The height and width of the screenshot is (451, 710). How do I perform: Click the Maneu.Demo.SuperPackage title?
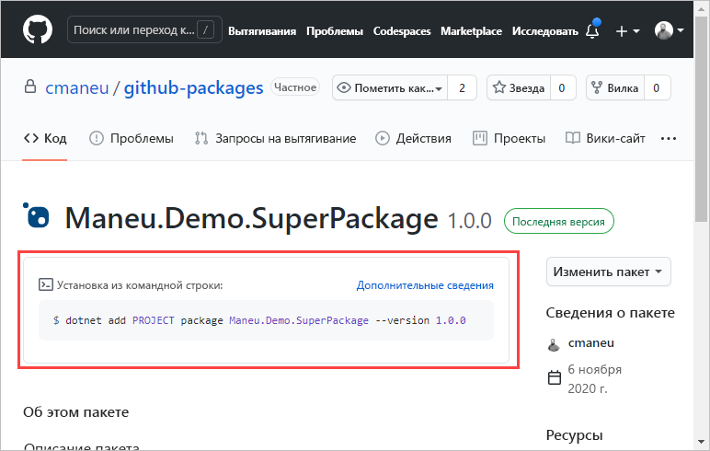coord(251,219)
